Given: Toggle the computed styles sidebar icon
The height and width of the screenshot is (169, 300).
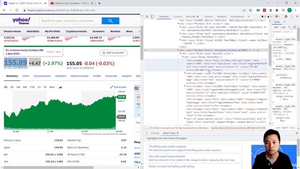Looking at the screenshot, I should [295, 27].
